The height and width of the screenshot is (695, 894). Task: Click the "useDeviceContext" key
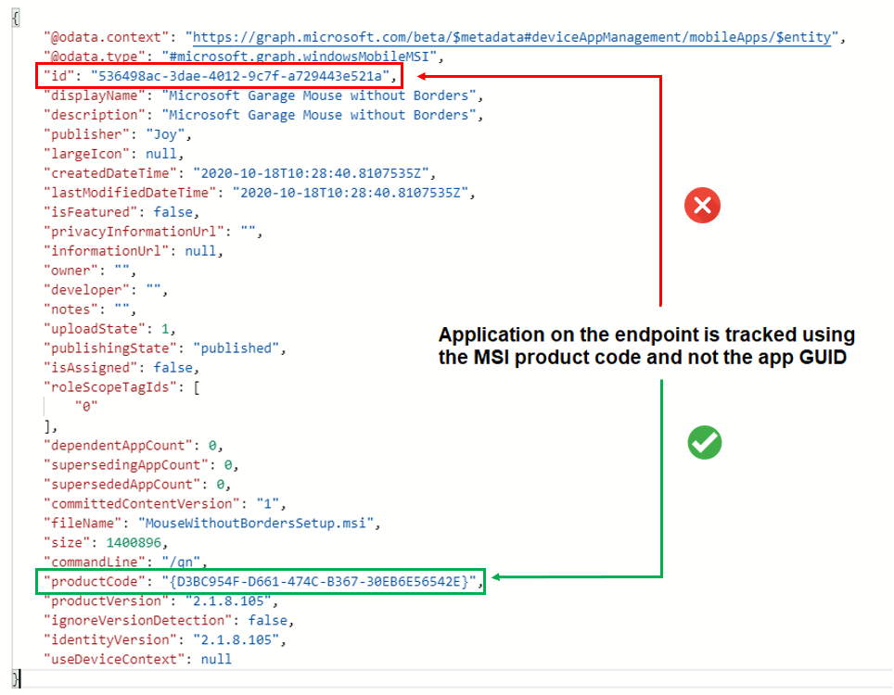114,660
